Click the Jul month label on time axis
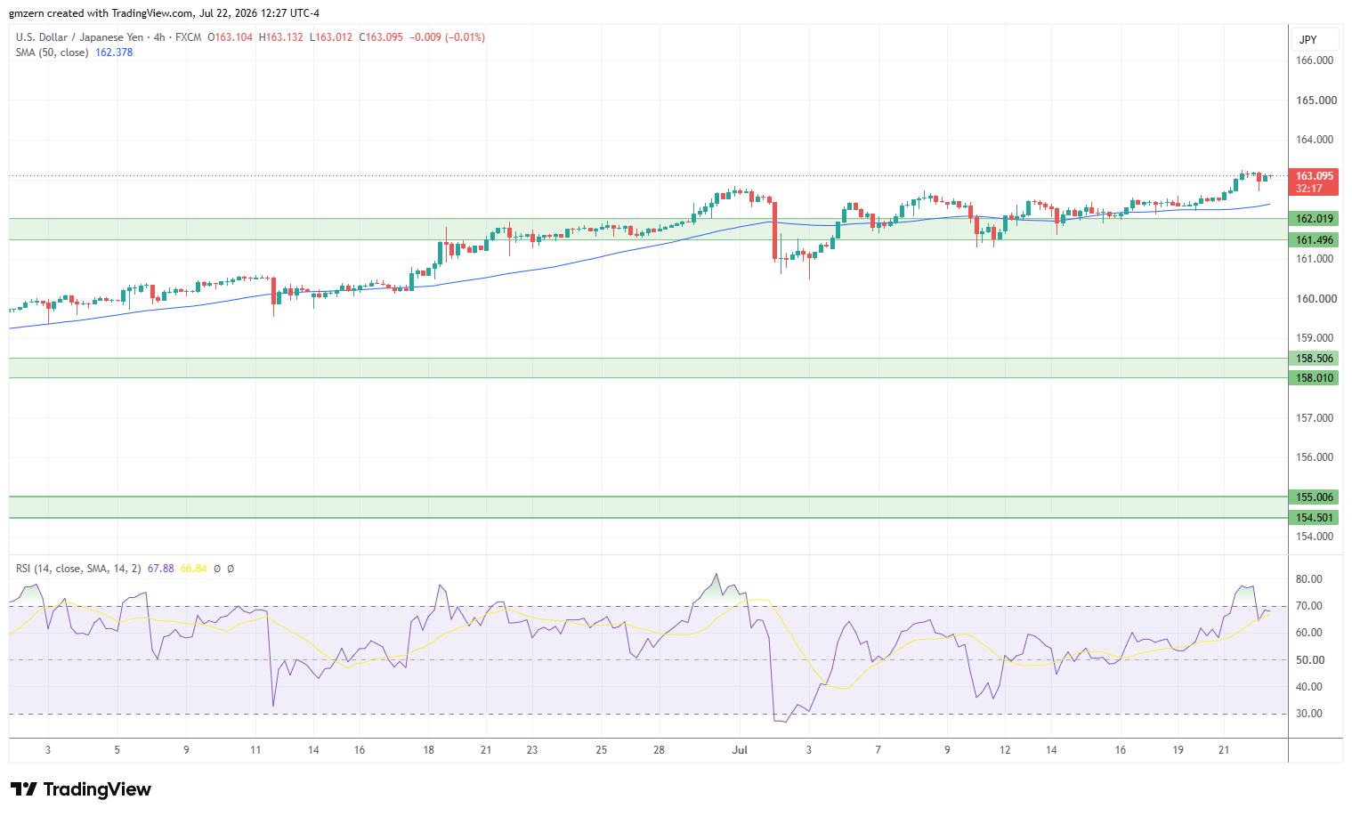This screenshot has height=816, width=1352. tap(740, 750)
